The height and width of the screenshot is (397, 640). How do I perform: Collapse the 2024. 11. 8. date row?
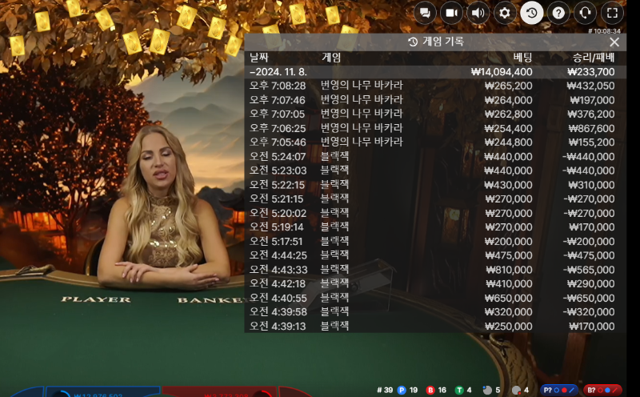(x=435, y=72)
